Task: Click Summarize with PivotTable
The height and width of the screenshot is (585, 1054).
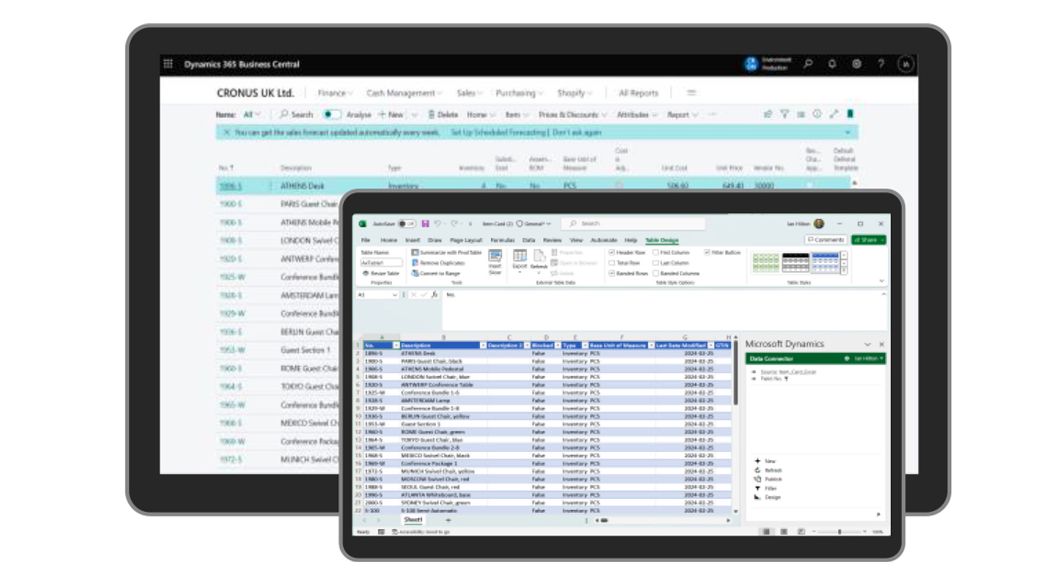Action: 446,253
